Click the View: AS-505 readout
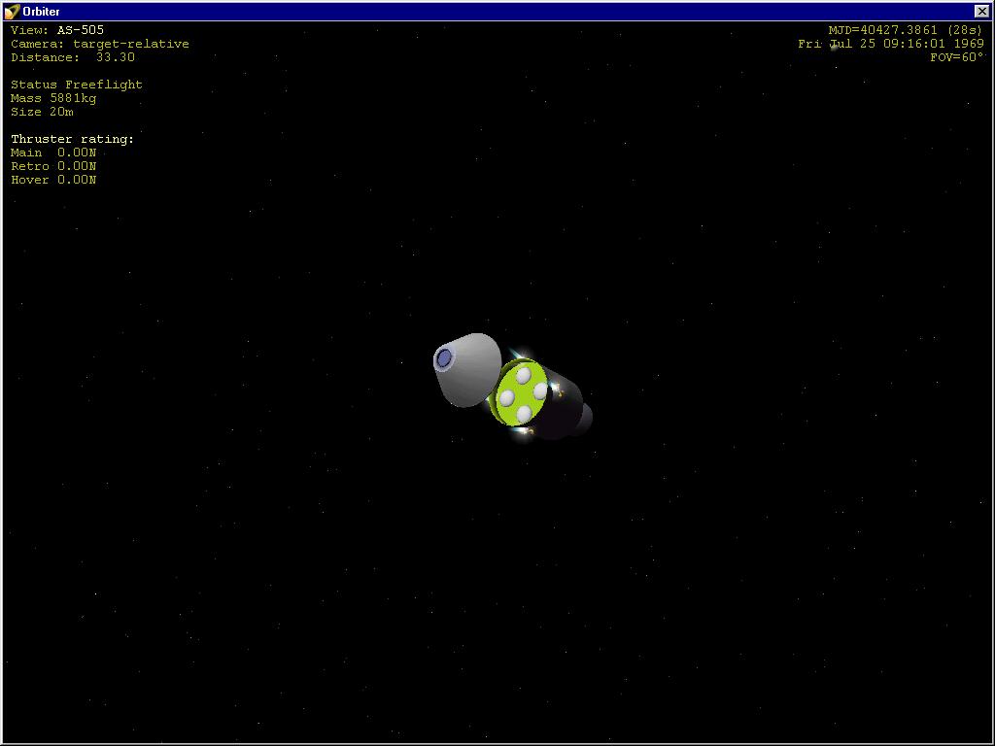 [57, 30]
